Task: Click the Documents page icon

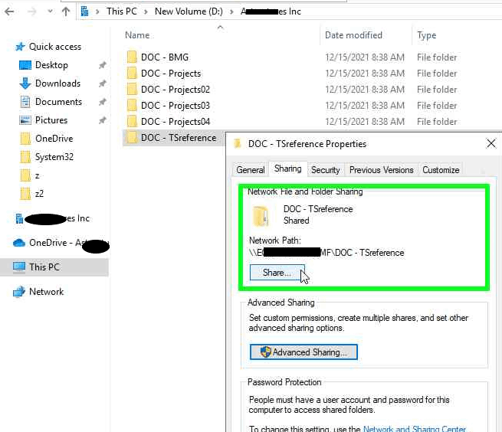Action: pyautogui.click(x=25, y=102)
